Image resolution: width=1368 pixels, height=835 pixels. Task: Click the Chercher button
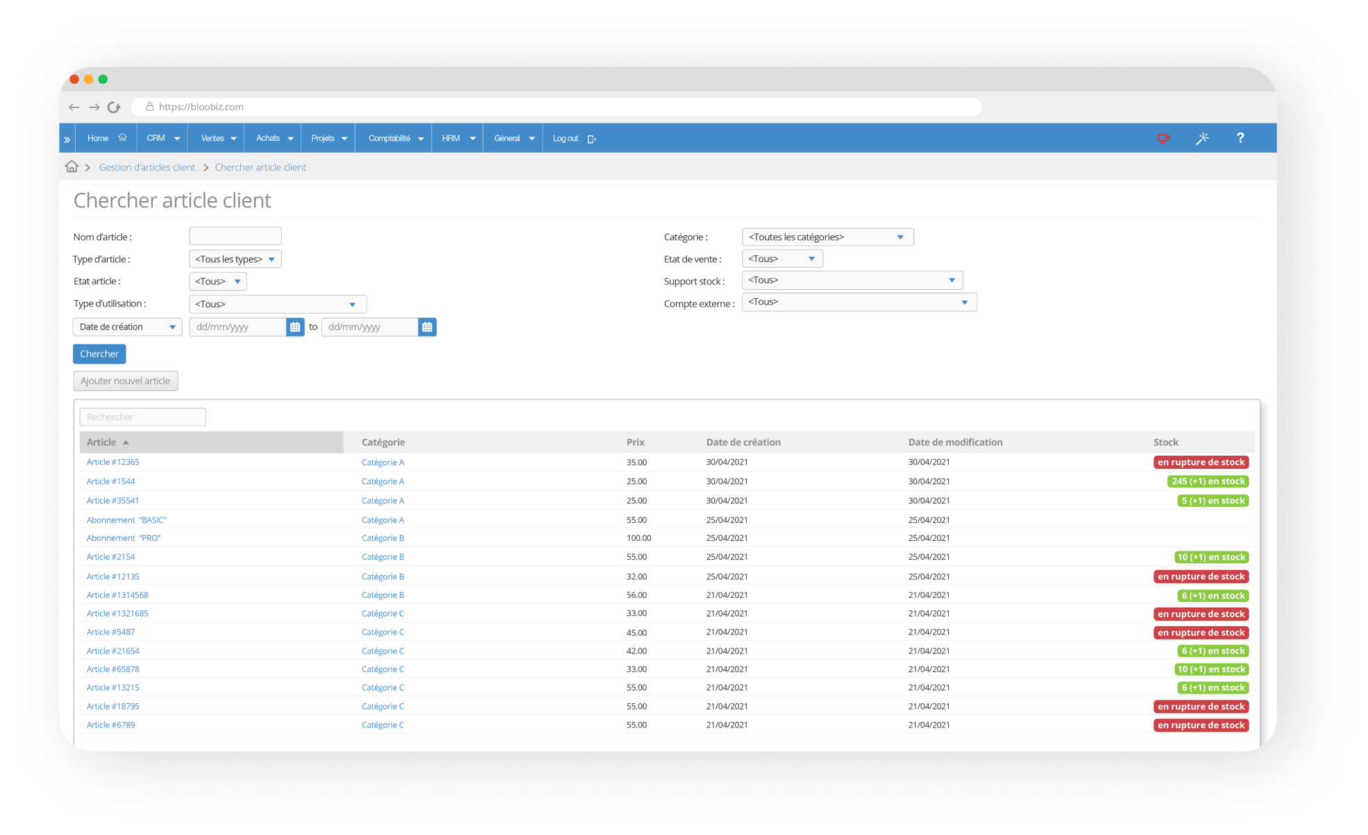(x=99, y=354)
